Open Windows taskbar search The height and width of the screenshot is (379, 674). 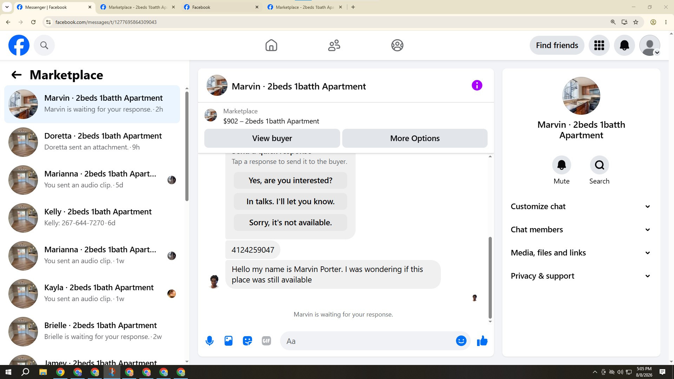click(x=25, y=372)
